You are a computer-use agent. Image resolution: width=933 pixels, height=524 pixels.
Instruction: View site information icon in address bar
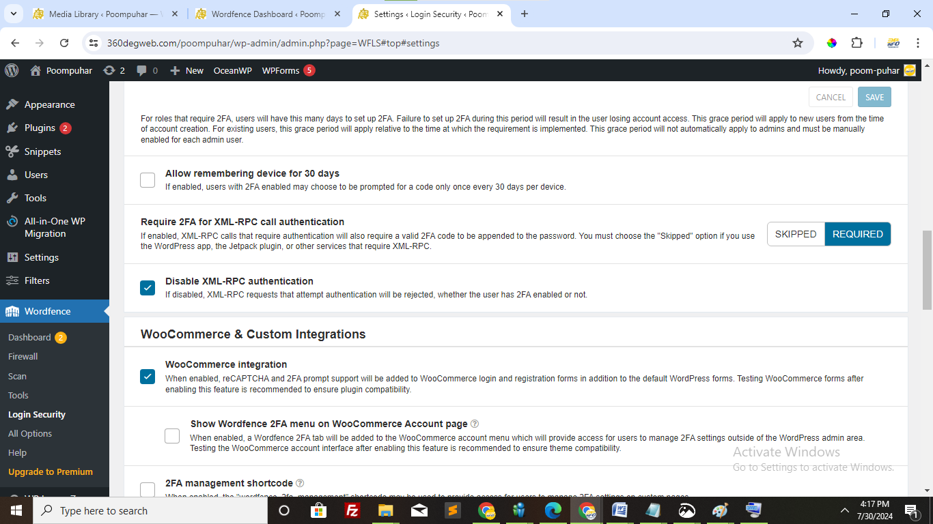94,43
